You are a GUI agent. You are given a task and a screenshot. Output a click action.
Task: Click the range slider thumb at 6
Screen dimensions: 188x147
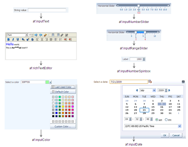click(145, 33)
